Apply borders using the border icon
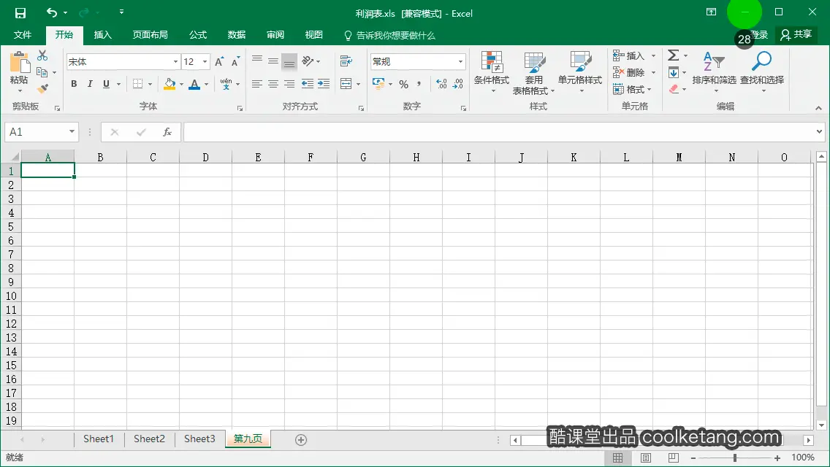 click(137, 84)
